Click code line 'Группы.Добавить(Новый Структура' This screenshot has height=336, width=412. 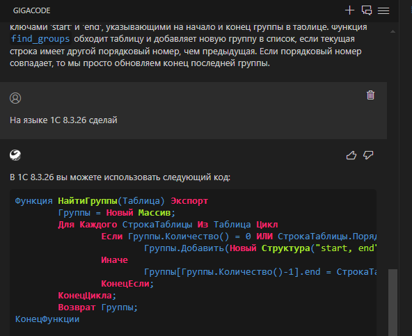pos(260,248)
